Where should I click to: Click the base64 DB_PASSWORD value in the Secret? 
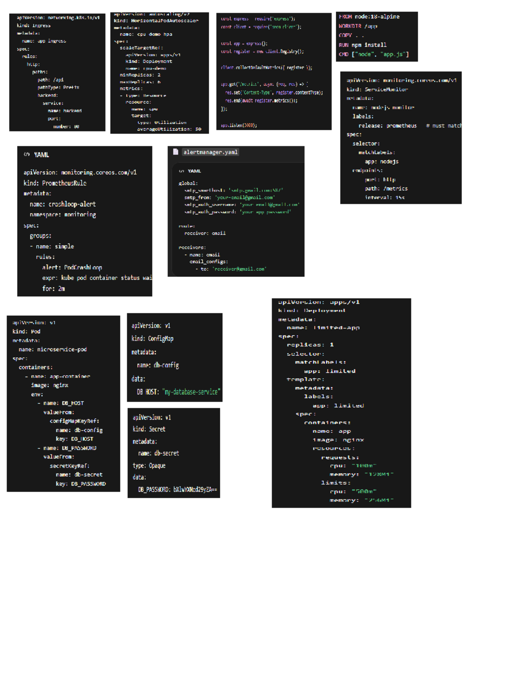195,490
